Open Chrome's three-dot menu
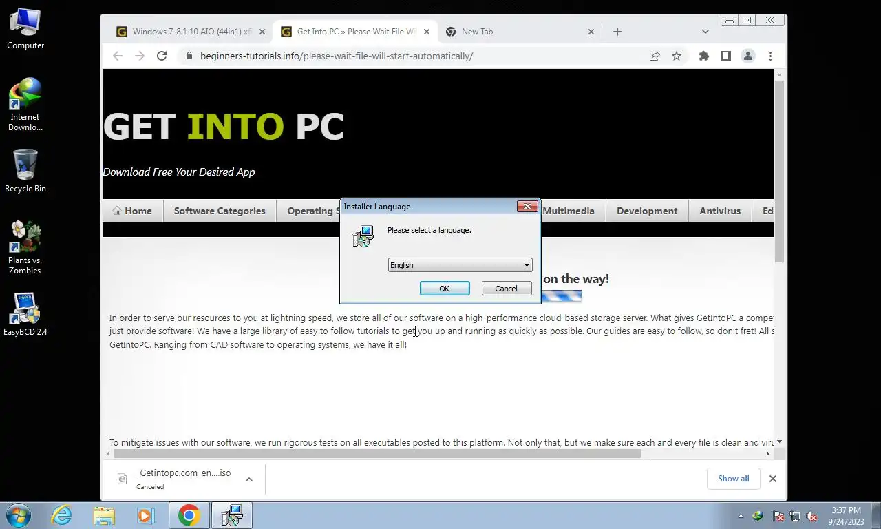Image resolution: width=881 pixels, height=529 pixels. (770, 56)
